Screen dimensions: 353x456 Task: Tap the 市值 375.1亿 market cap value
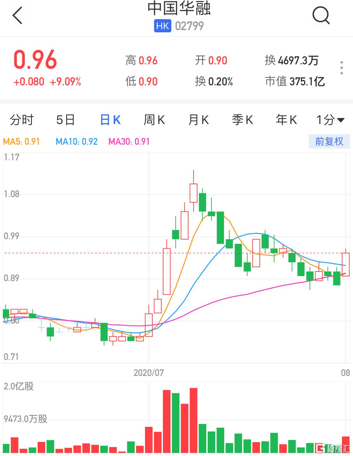tap(295, 82)
